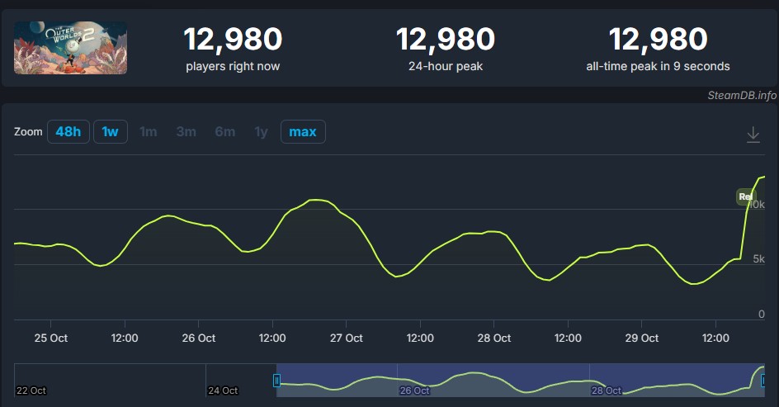This screenshot has height=407, width=779.
Task: Open the chart download menu icon
Action: 753,135
